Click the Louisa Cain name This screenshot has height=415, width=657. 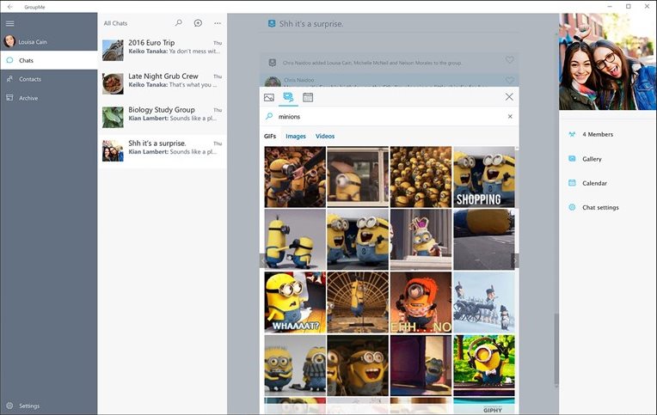(x=33, y=42)
